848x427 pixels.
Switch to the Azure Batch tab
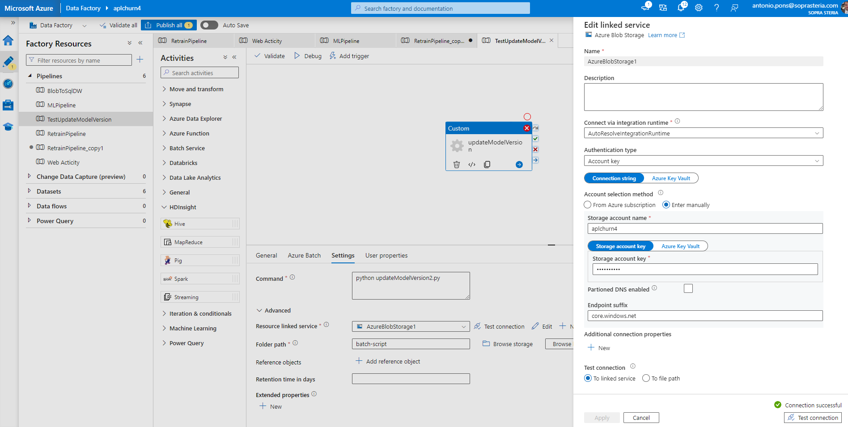tap(304, 255)
